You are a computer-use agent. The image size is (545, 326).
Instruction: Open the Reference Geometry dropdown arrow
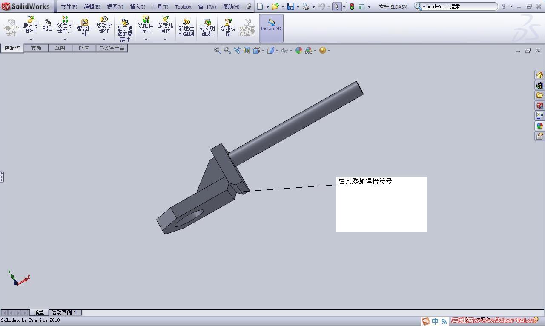[x=165, y=40]
